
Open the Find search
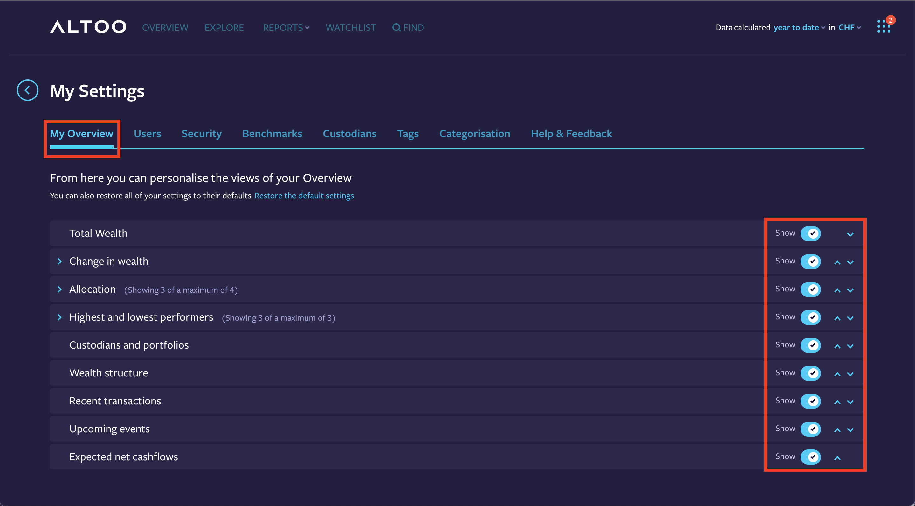click(408, 27)
